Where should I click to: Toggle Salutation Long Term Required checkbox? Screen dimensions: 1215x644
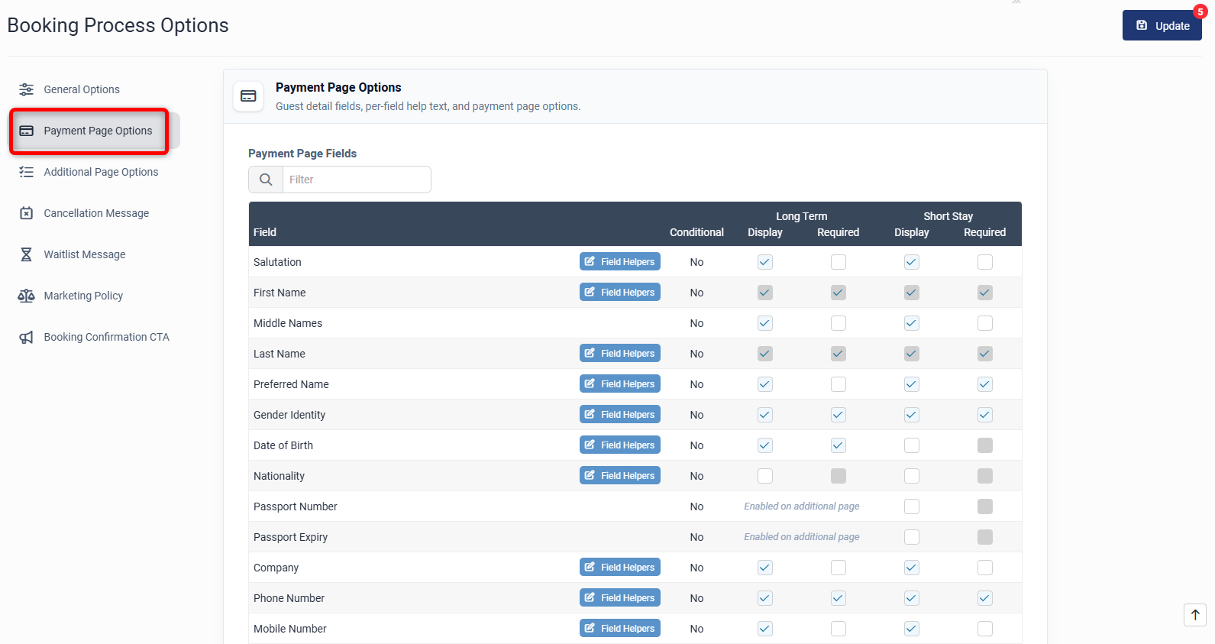(x=839, y=262)
